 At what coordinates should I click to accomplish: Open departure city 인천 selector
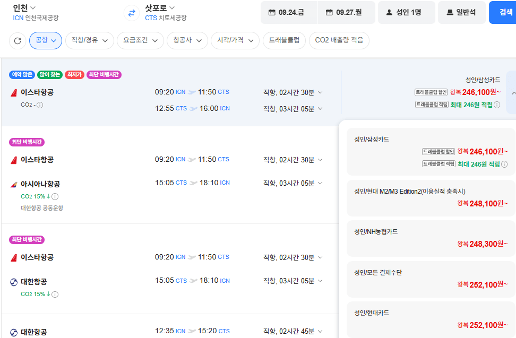[24, 7]
